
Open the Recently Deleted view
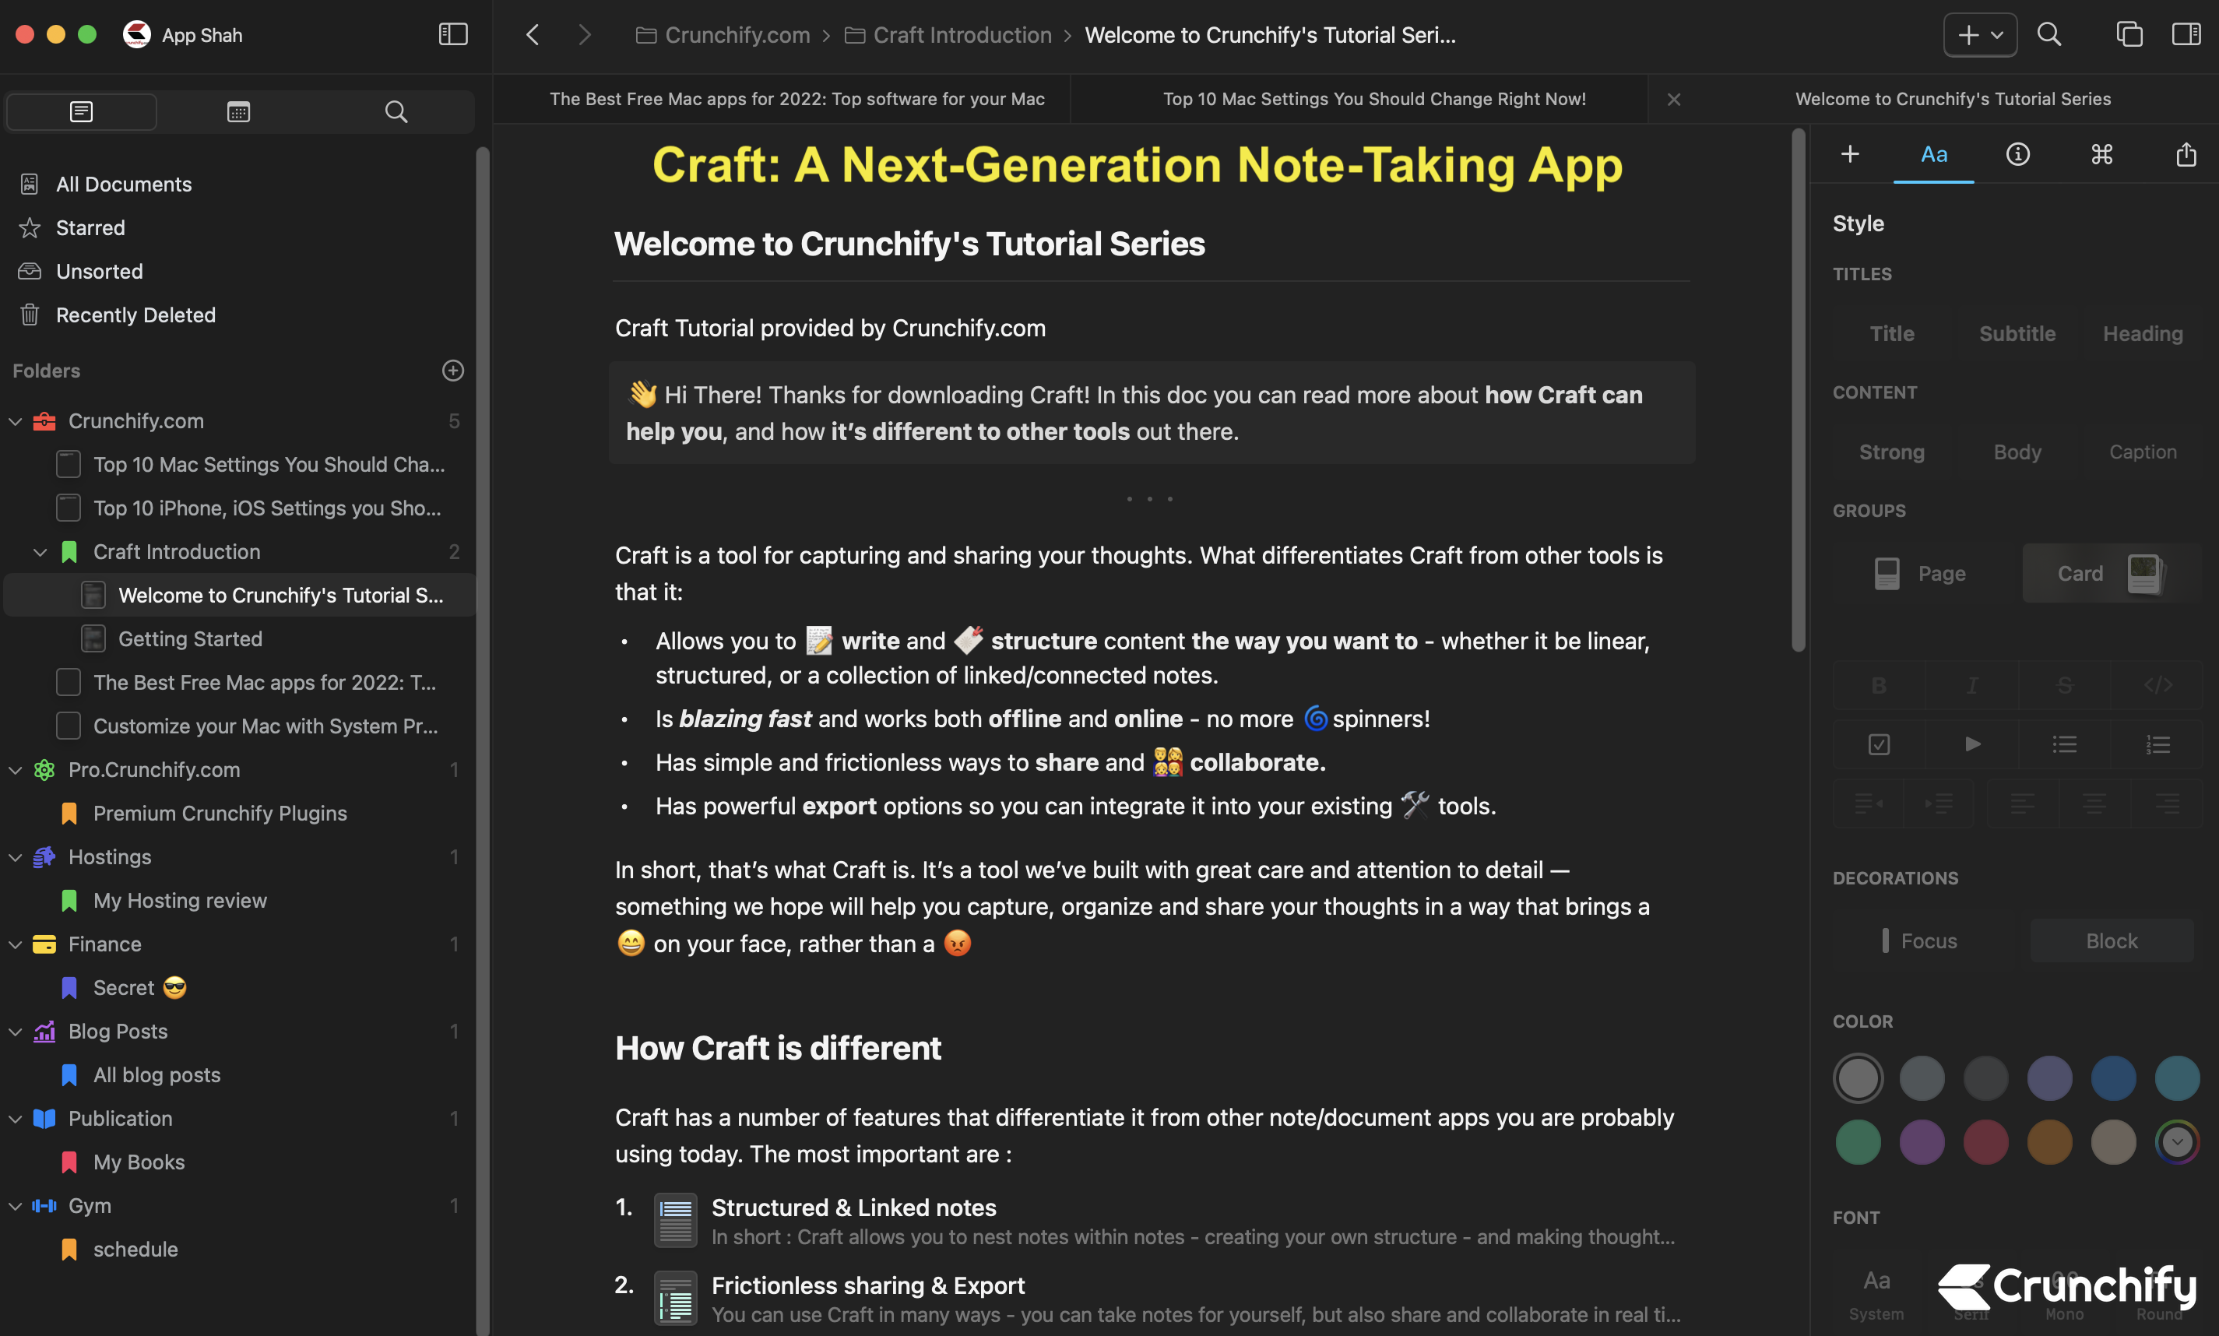[x=135, y=315]
